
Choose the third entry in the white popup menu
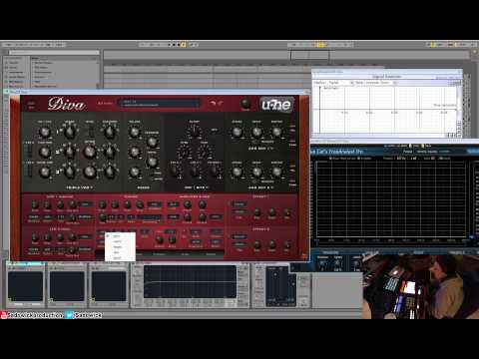(x=117, y=247)
